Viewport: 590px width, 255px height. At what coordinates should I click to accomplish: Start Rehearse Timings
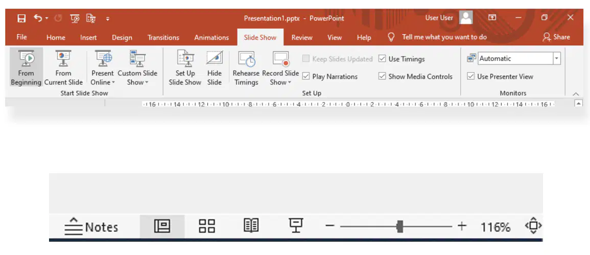click(x=246, y=68)
